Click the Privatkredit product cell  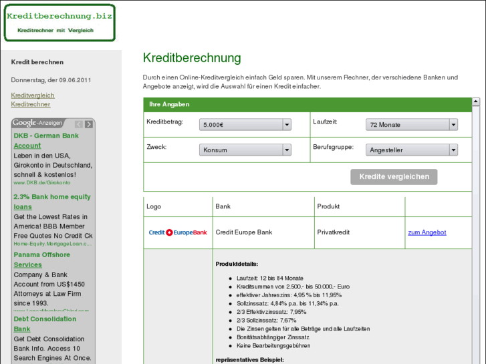tap(334, 232)
